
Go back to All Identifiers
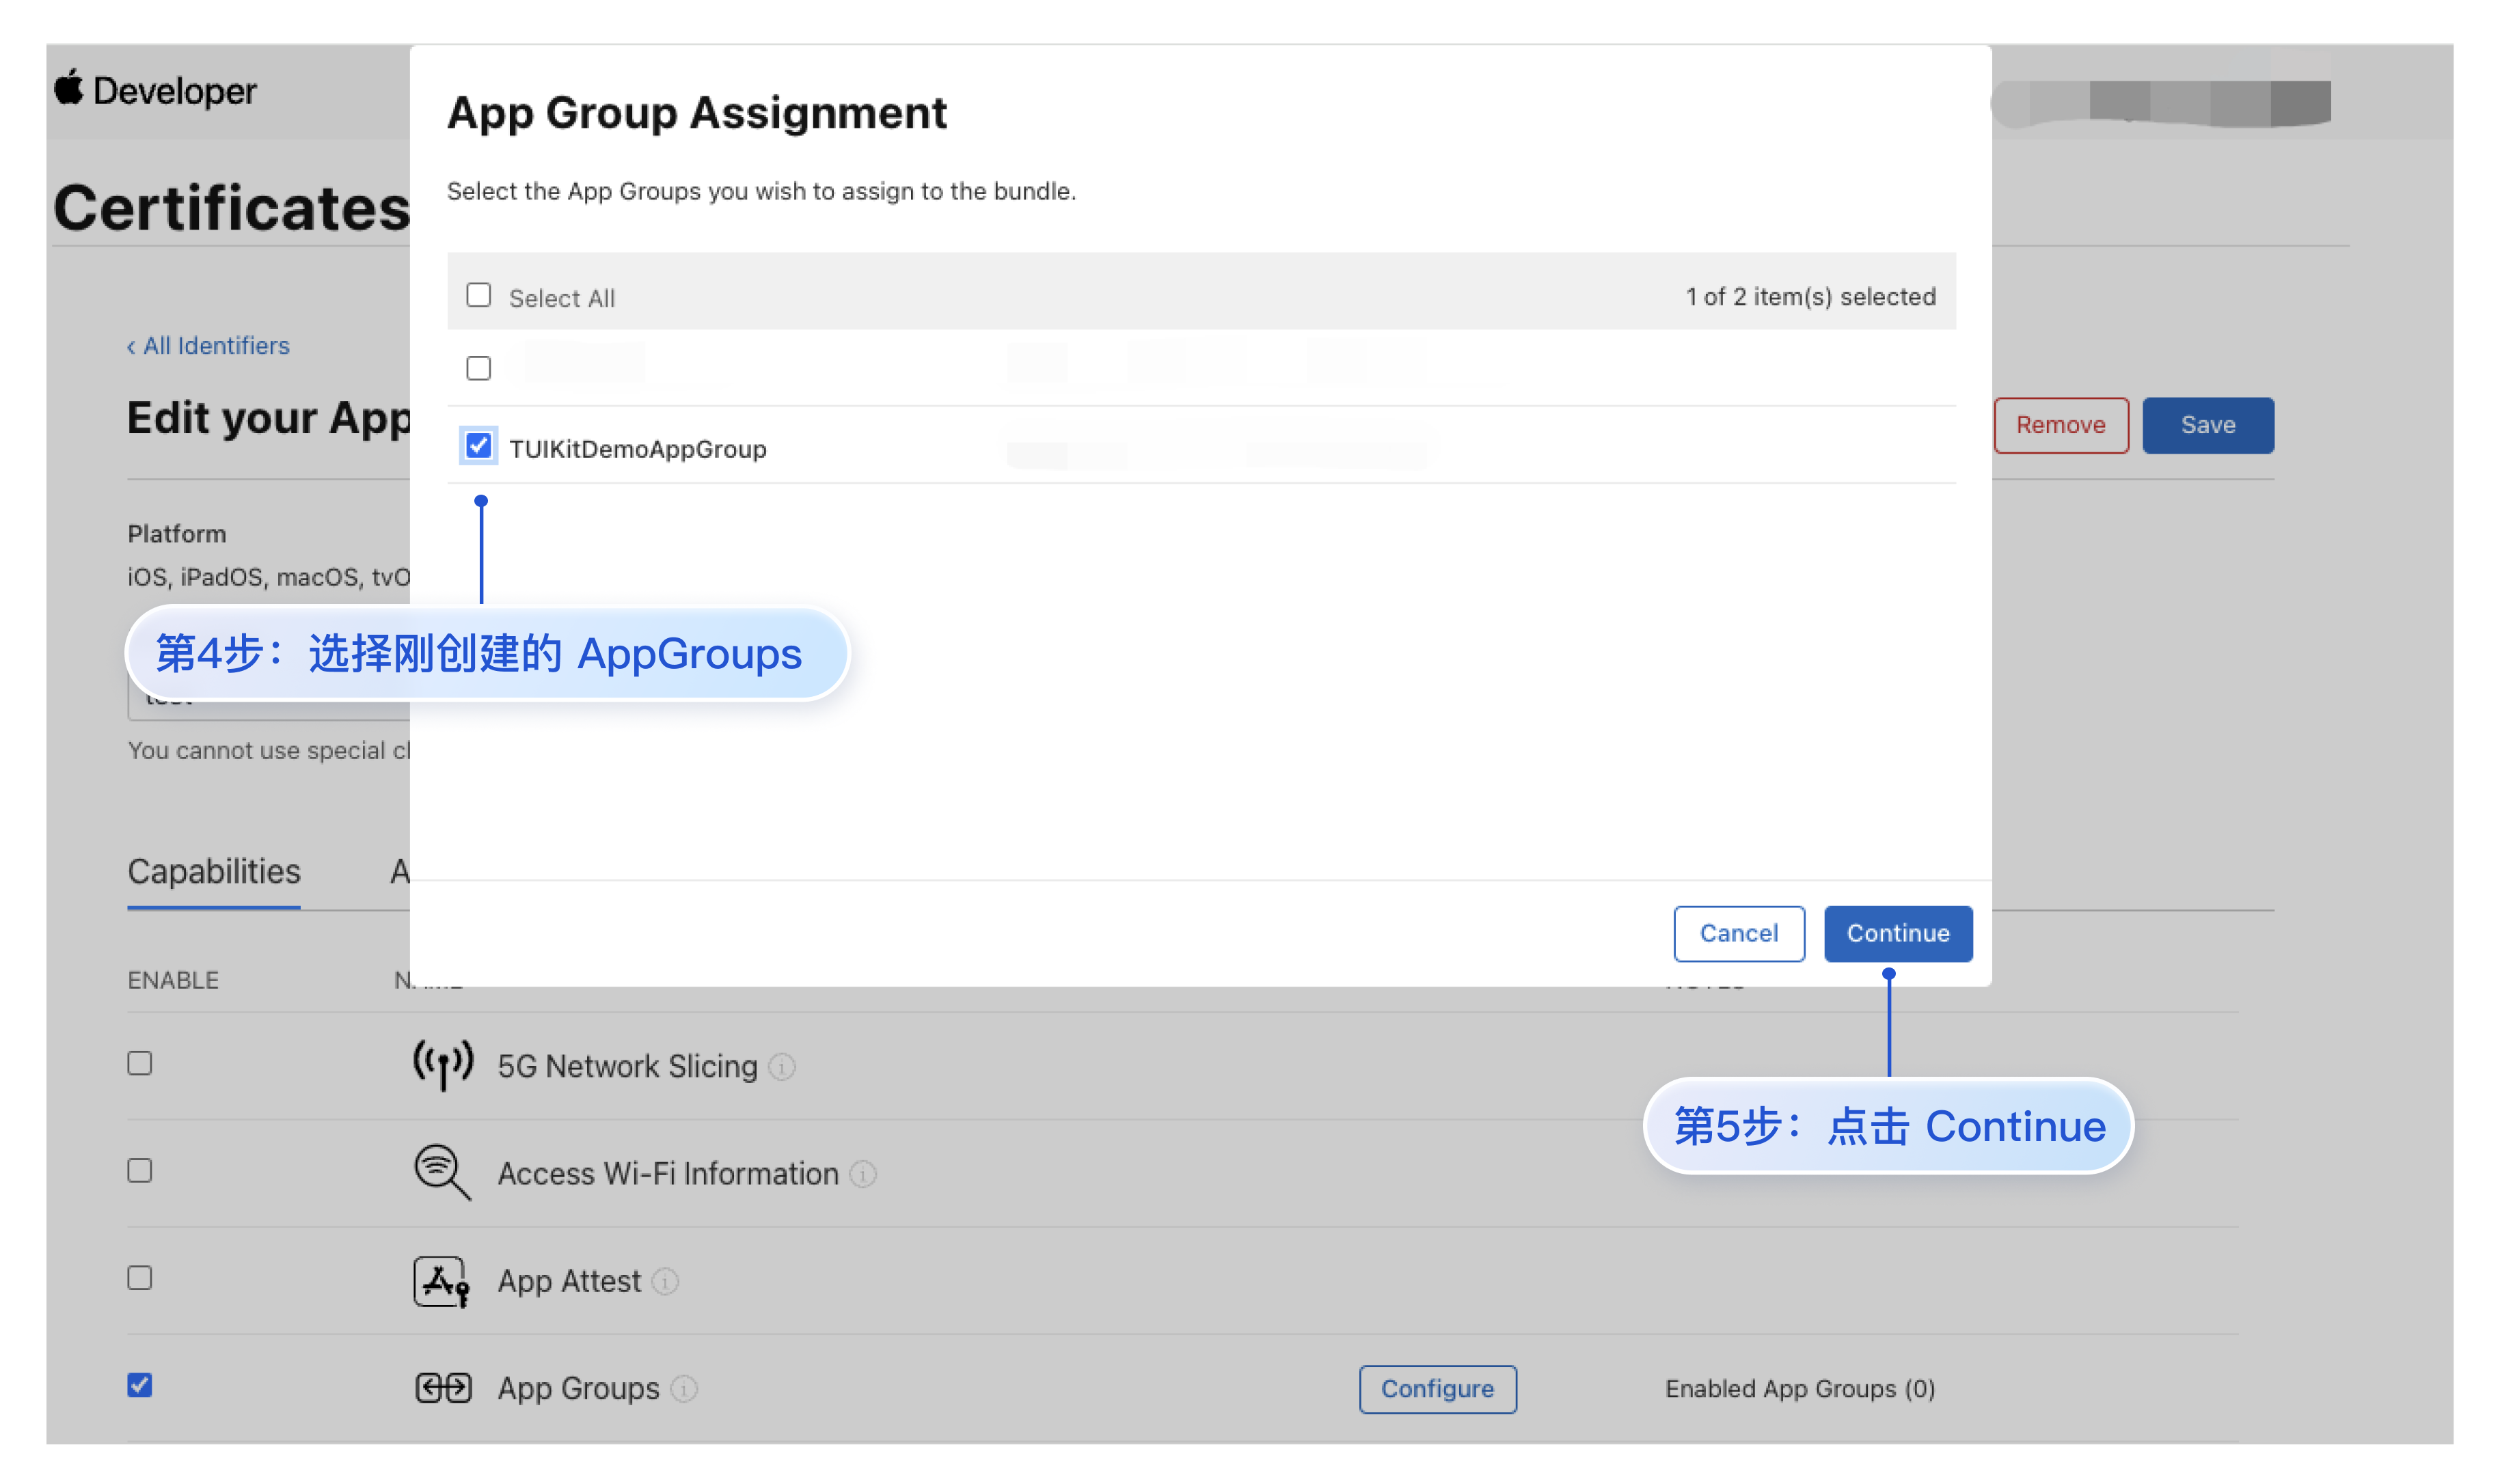(x=208, y=346)
